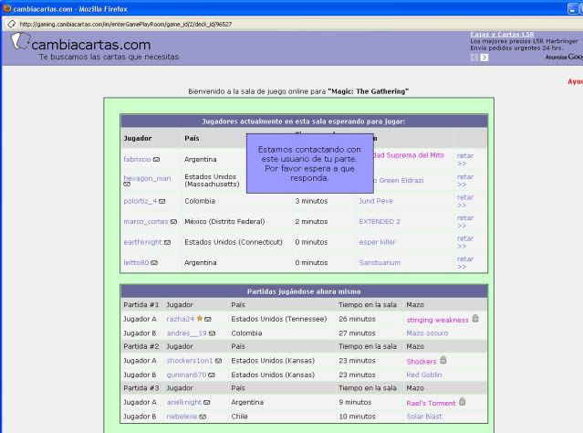This screenshot has width=583, height=433.
Task: Open the Mazo oscuro deck link
Action: tap(427, 333)
